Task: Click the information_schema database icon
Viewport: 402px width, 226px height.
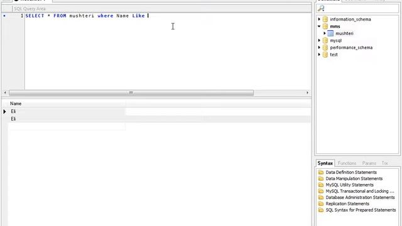Action: click(325, 19)
